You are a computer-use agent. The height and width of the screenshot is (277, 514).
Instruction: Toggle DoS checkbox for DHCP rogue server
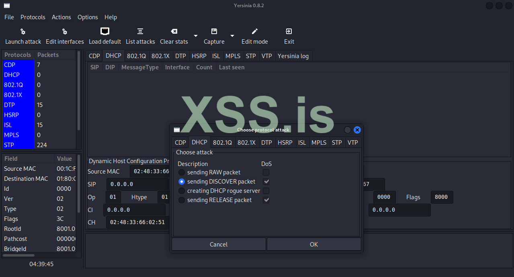266,191
